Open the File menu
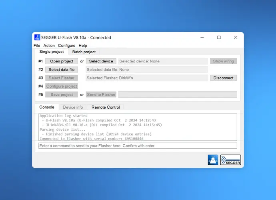276x200 pixels. click(37, 46)
